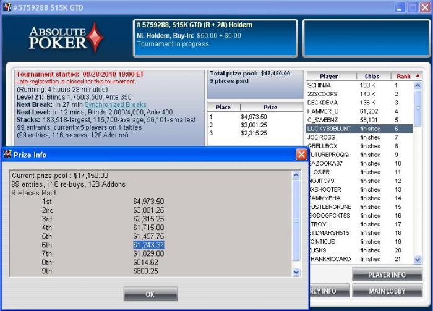Click the partially hidden Money Info button
433x311 pixels.
coord(330,291)
